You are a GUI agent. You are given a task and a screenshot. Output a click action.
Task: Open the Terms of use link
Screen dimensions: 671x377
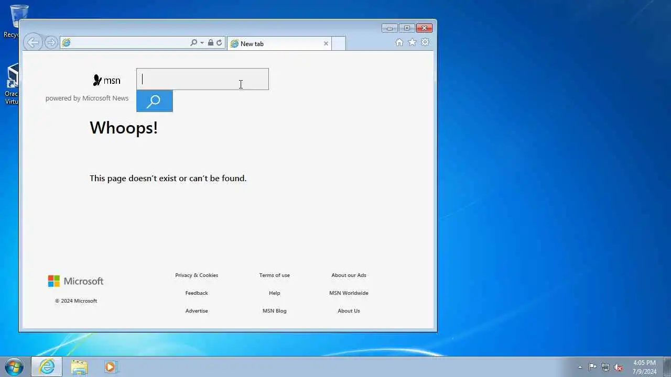pos(274,275)
